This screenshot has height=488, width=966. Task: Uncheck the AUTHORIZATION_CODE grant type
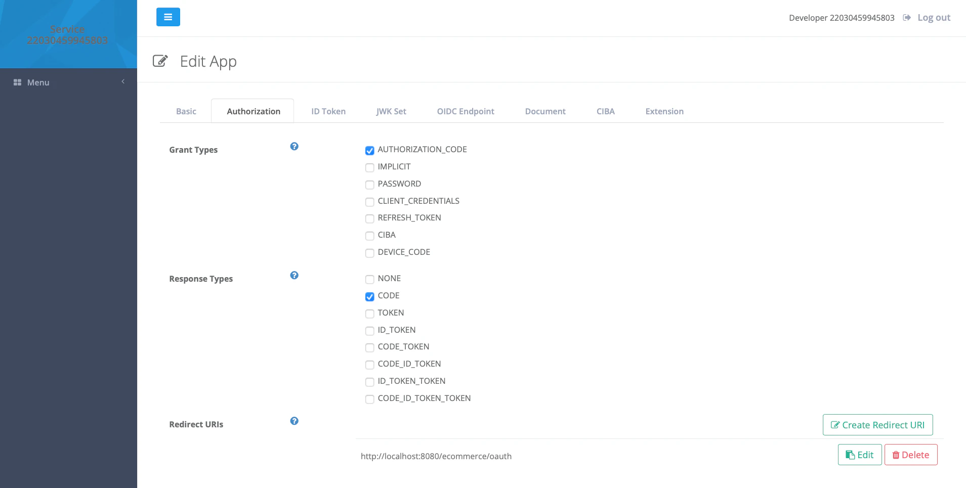(369, 150)
